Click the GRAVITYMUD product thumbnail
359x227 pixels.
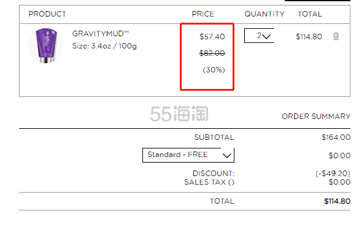[x=46, y=45]
